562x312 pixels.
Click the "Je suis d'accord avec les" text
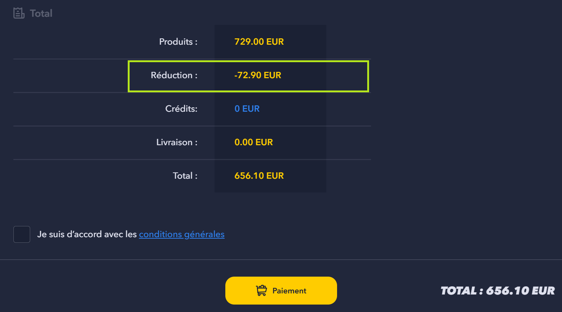87,234
